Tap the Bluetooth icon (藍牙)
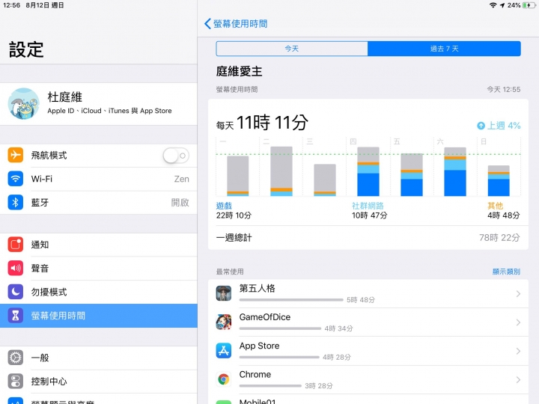 coord(16,202)
